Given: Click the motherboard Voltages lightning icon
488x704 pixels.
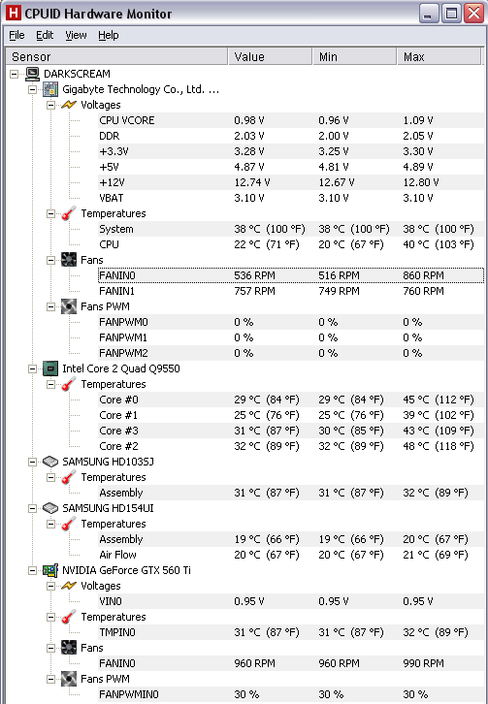Looking at the screenshot, I should (x=69, y=105).
